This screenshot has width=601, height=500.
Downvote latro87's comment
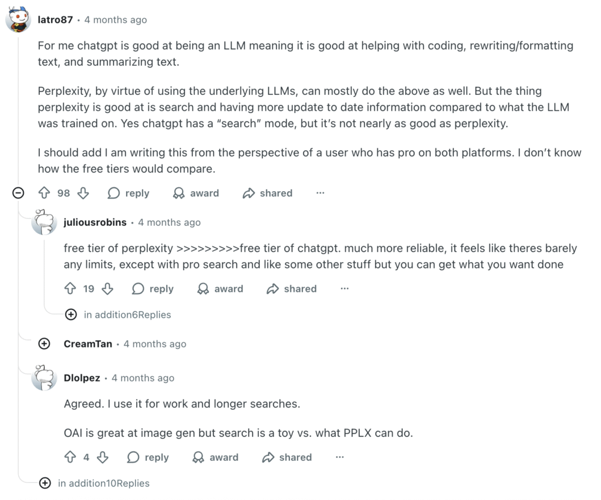[83, 193]
